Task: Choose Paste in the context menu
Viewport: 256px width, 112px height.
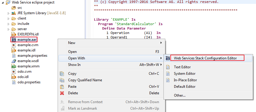Action: 111,87
